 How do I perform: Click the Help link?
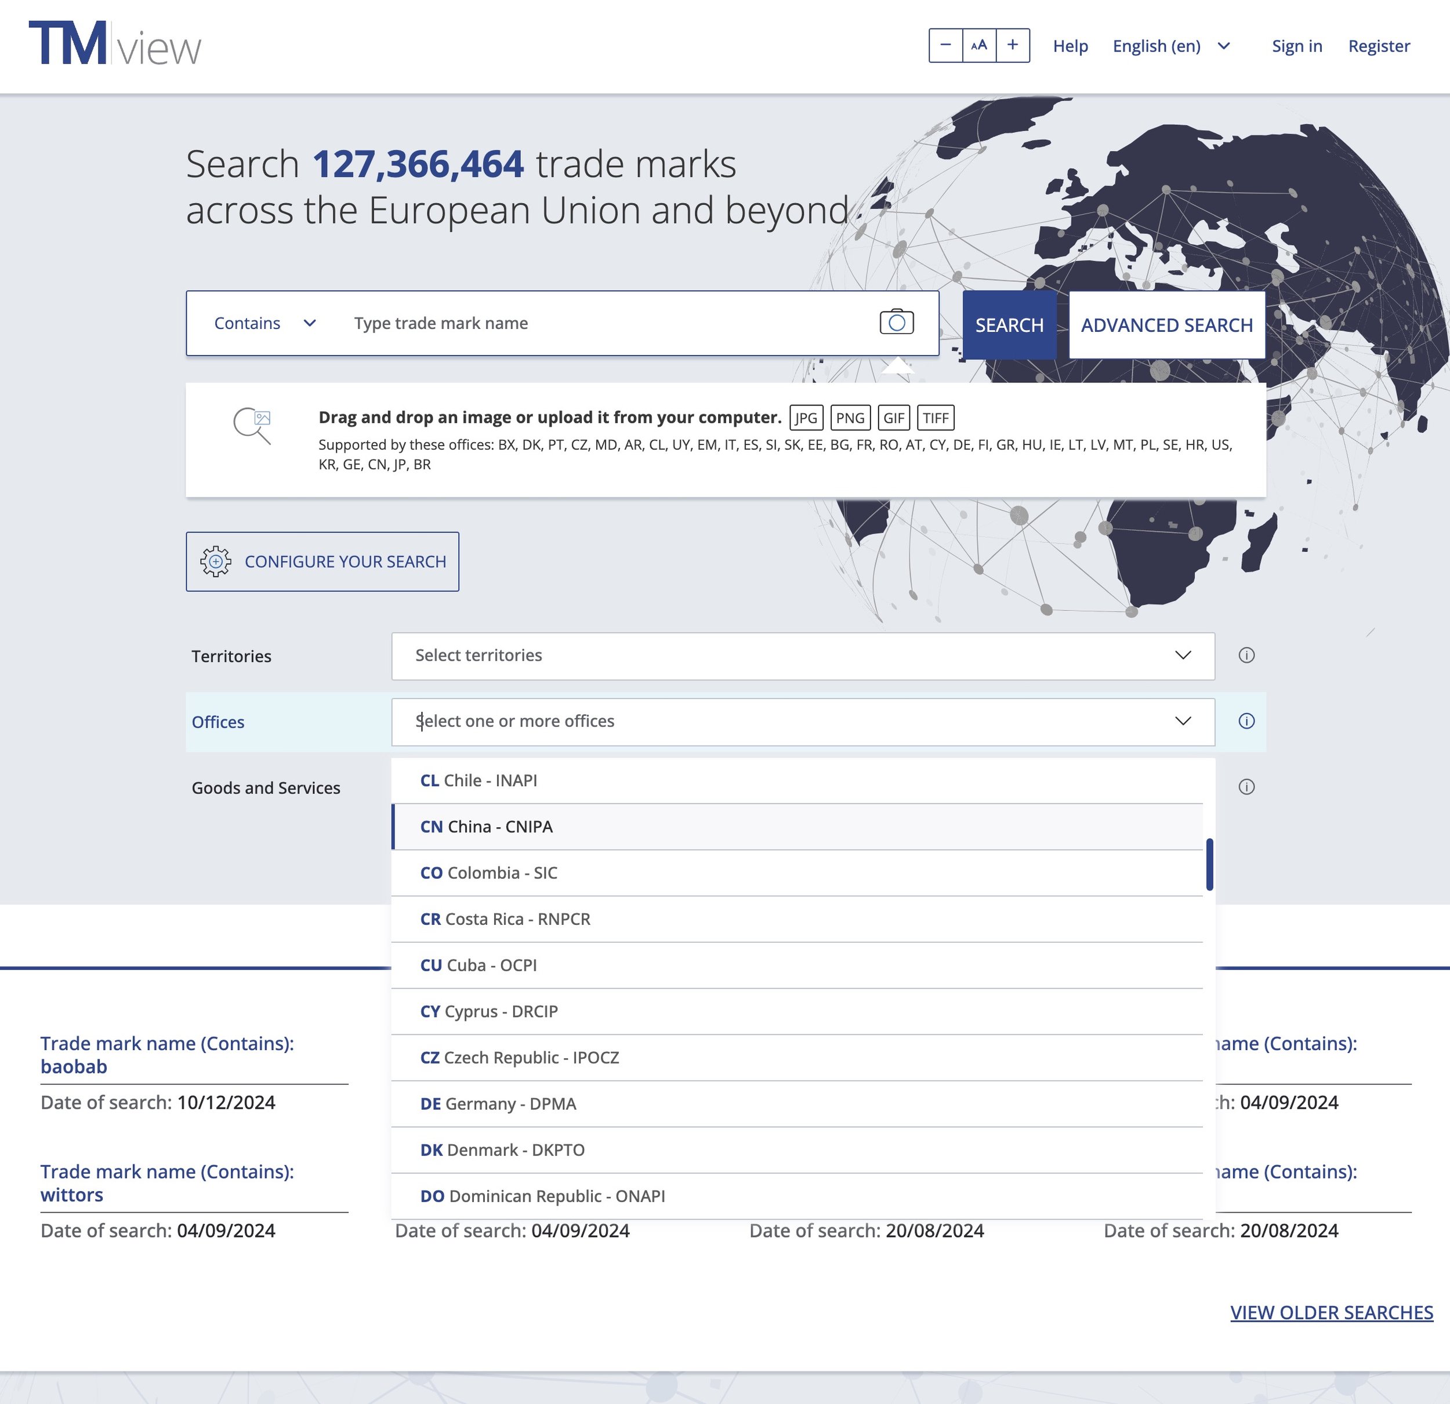[1070, 46]
